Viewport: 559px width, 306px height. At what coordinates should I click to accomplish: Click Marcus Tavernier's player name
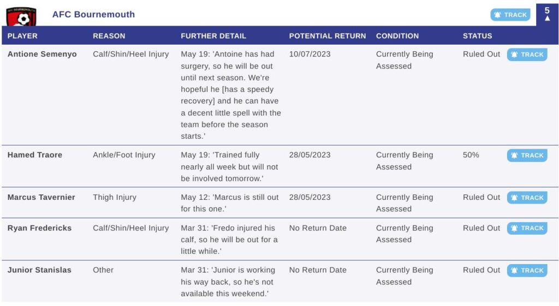pos(41,198)
